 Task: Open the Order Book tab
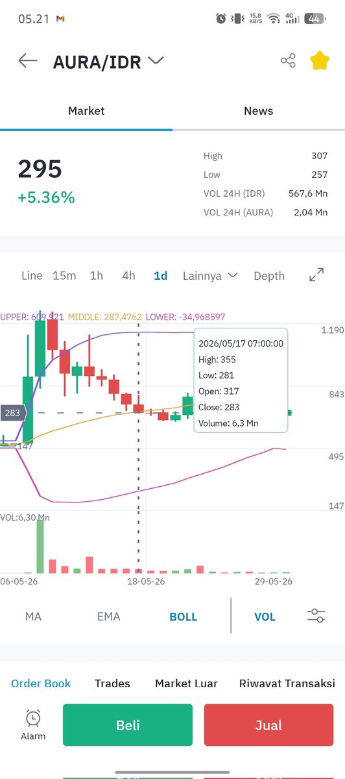41,683
